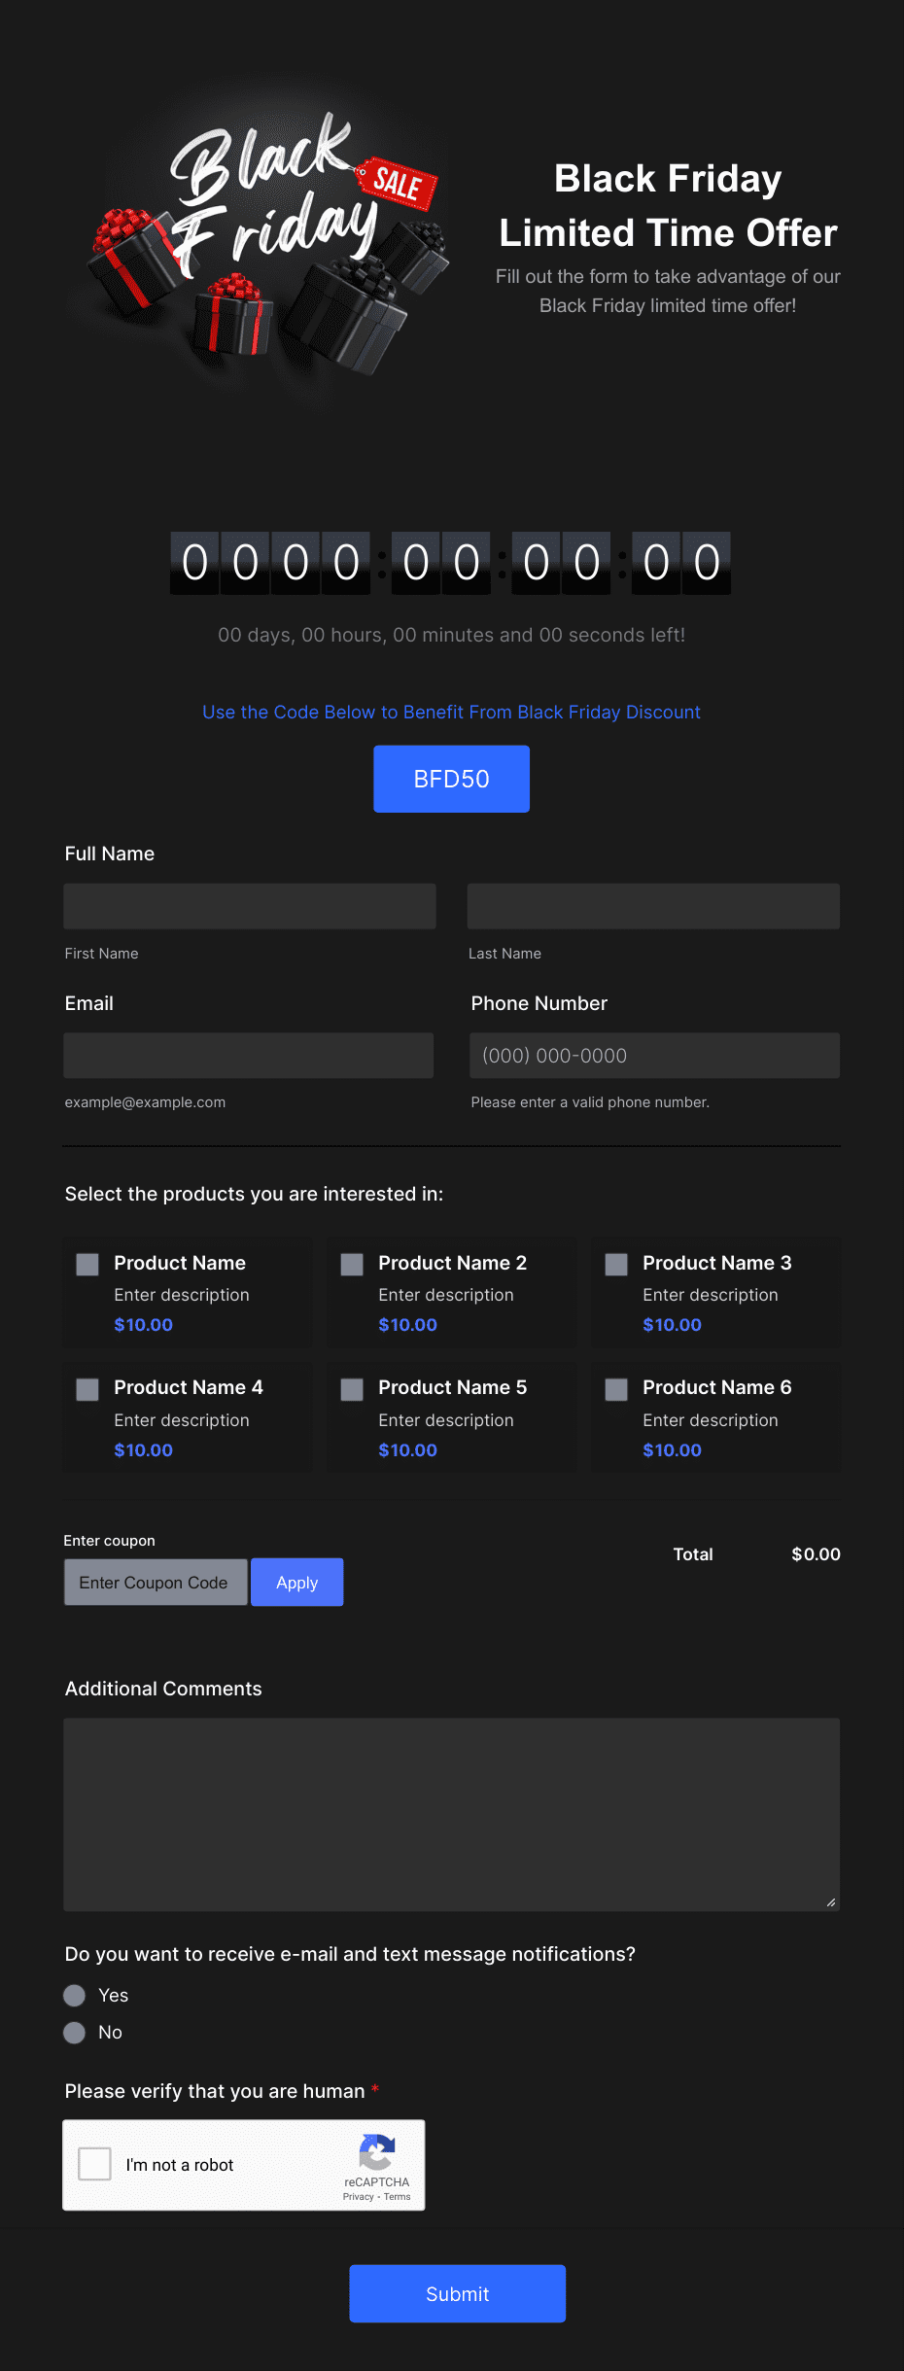Choose Yes for notifications
Screen dimensions: 904x2371
[x=74, y=1996]
